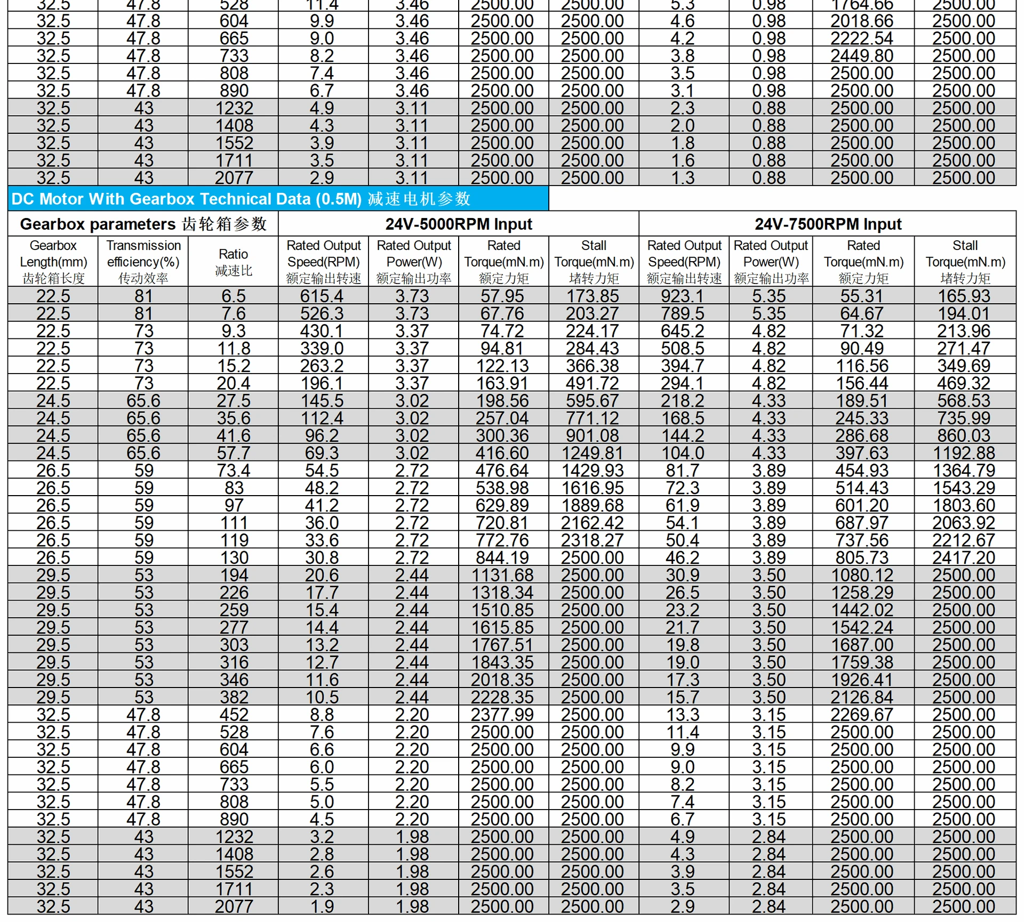Click the ratio cell "130"

[234, 558]
